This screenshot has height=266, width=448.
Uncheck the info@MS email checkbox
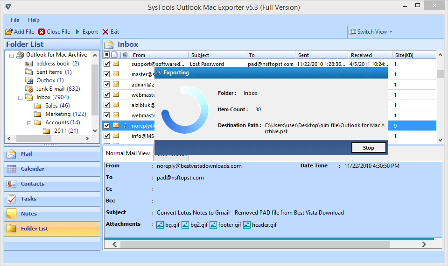pos(107,136)
